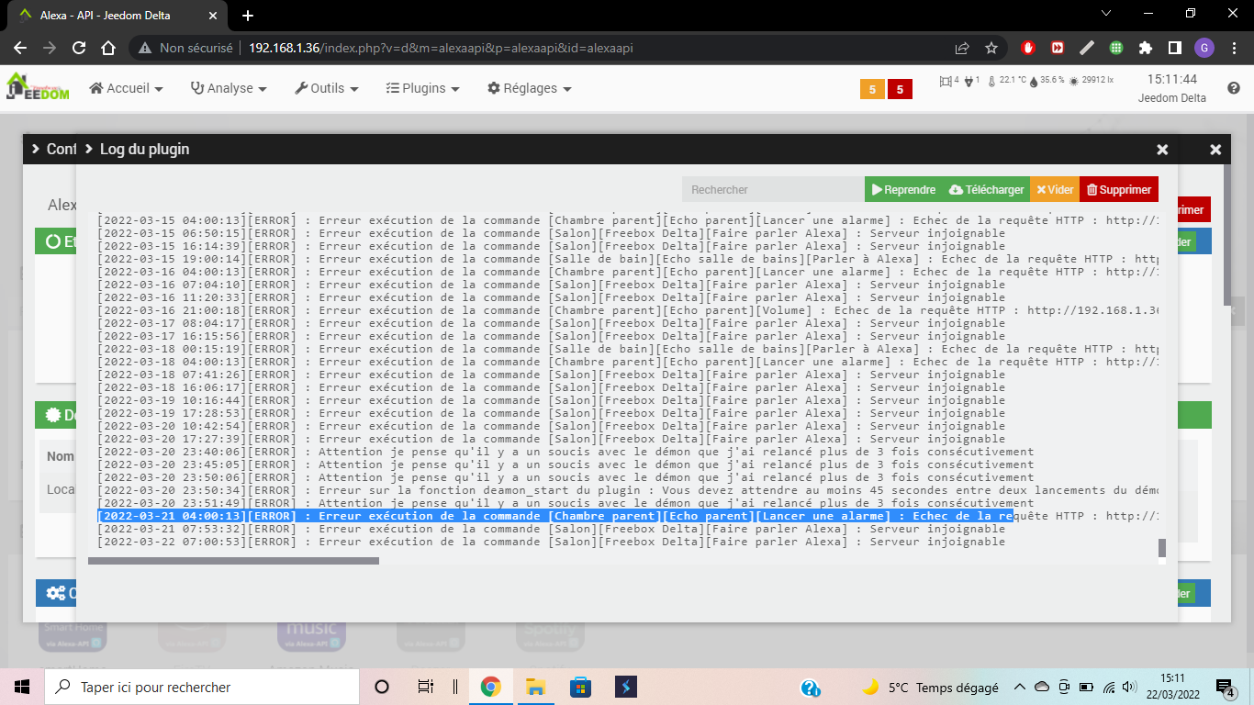
Task: Select the 2022-03-21 07:53:32 log line
Action: coord(551,529)
